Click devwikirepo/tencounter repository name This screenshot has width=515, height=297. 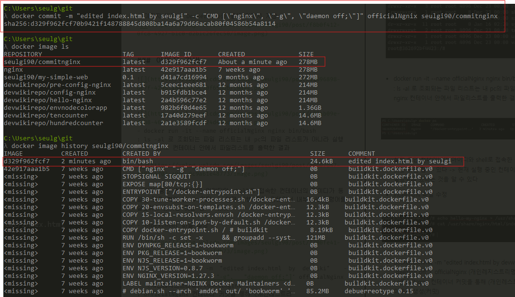[46, 116]
